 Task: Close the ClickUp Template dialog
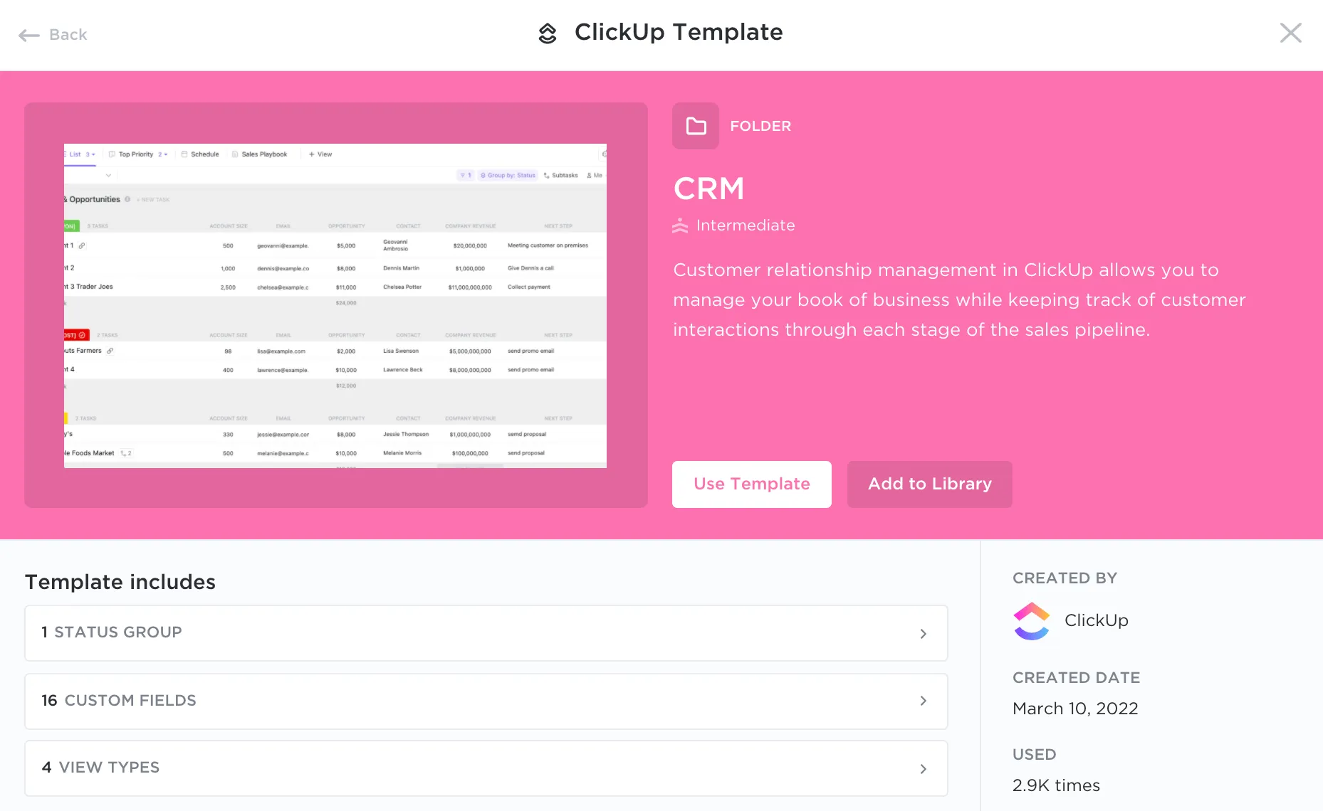pos(1290,33)
